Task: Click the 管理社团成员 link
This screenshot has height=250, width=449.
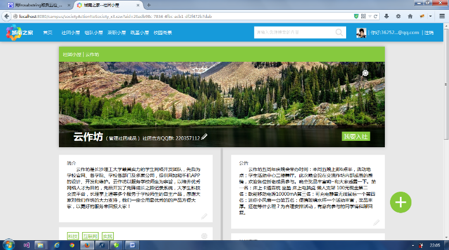Action: click(x=124, y=139)
